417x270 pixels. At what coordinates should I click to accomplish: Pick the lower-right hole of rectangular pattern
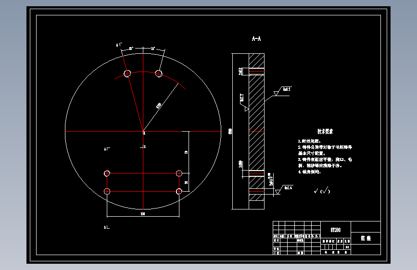179,191
